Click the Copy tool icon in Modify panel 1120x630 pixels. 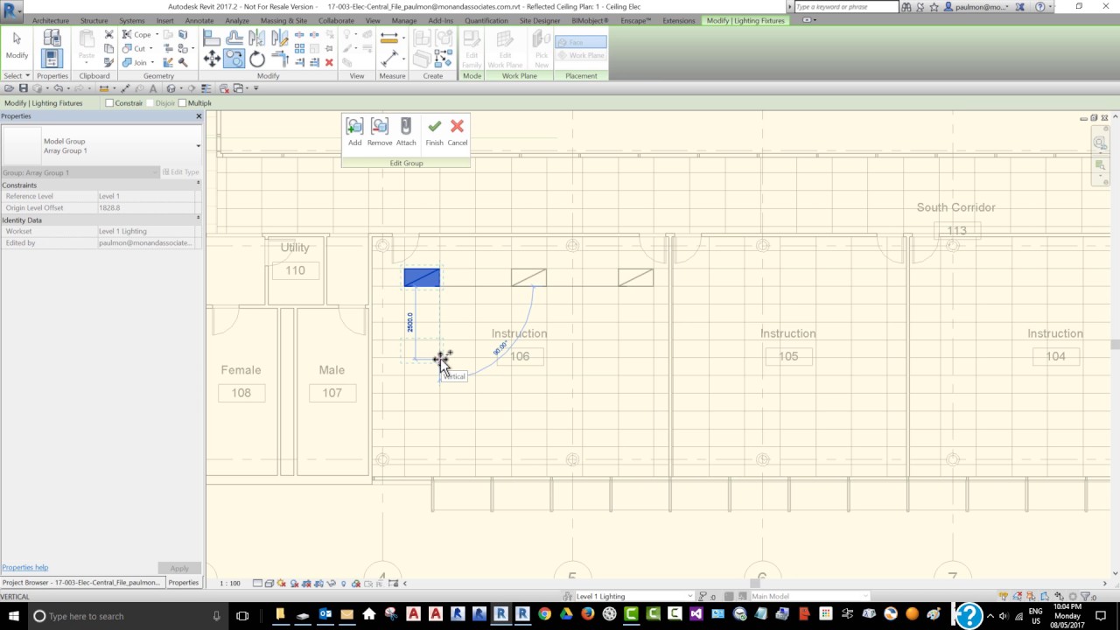pos(234,59)
